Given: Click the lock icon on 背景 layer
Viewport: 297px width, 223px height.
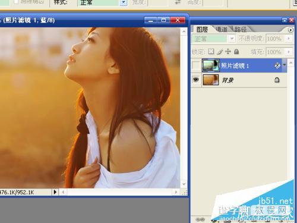Looking at the screenshot, I should coord(277,80).
